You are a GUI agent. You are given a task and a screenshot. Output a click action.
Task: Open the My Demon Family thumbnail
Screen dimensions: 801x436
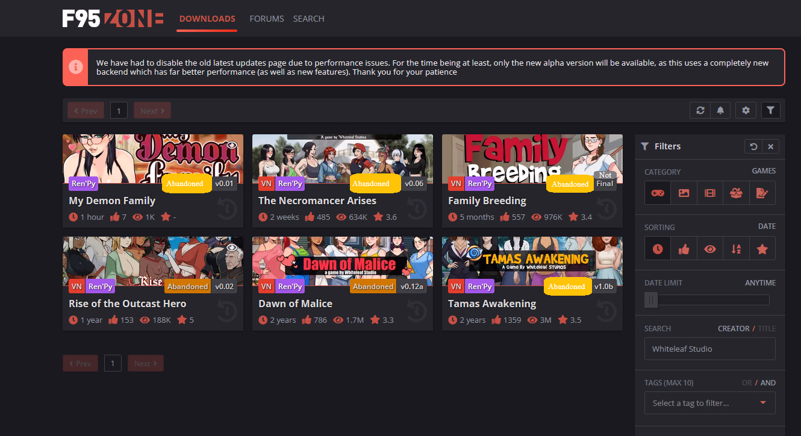(x=153, y=158)
